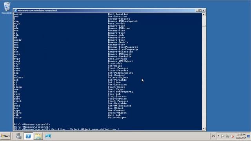The image size is (251, 141).
Task: Click the 'Set-PSBreakpoint' entry
Action: point(120,73)
